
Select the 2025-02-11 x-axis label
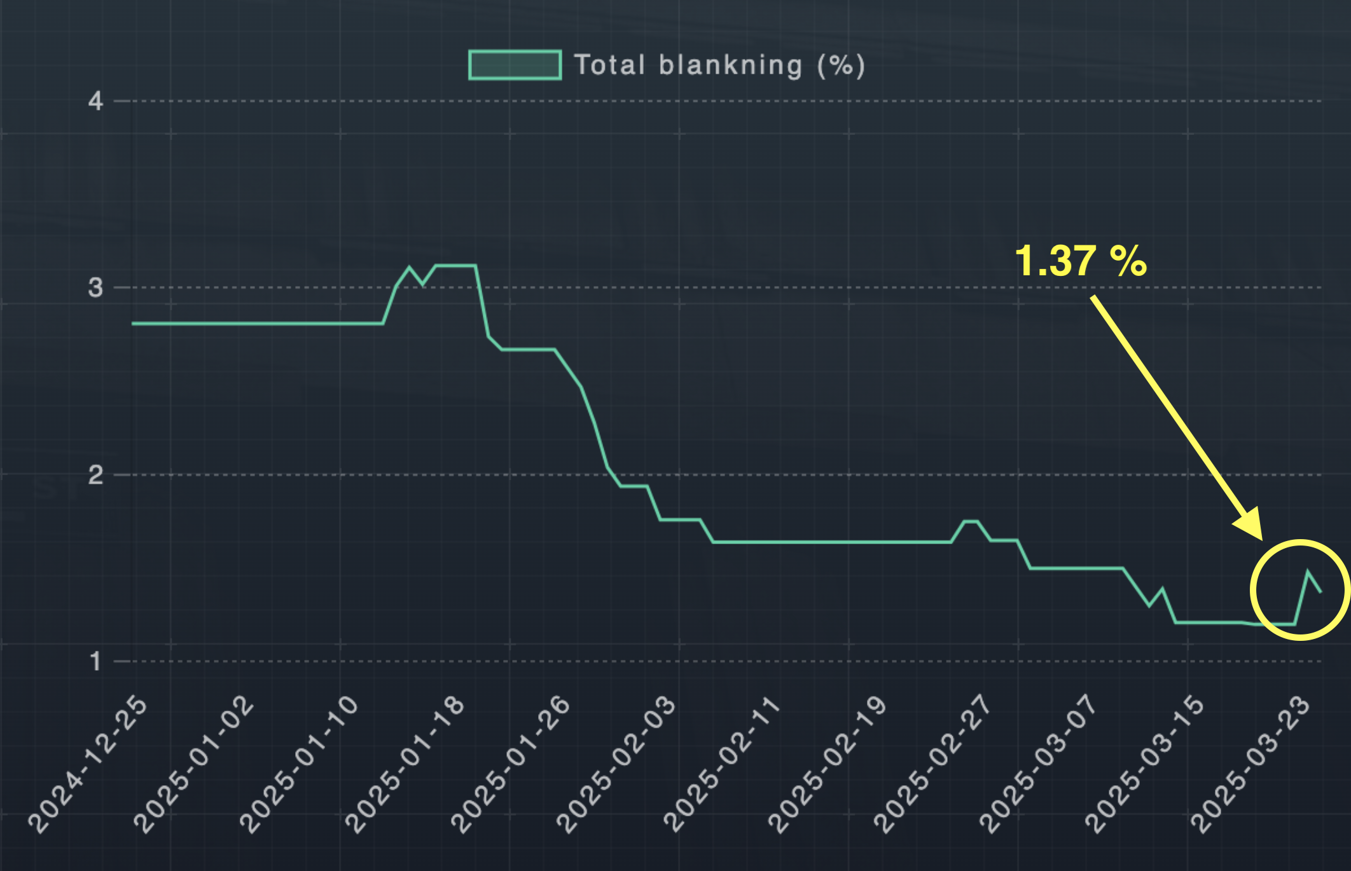point(722,764)
